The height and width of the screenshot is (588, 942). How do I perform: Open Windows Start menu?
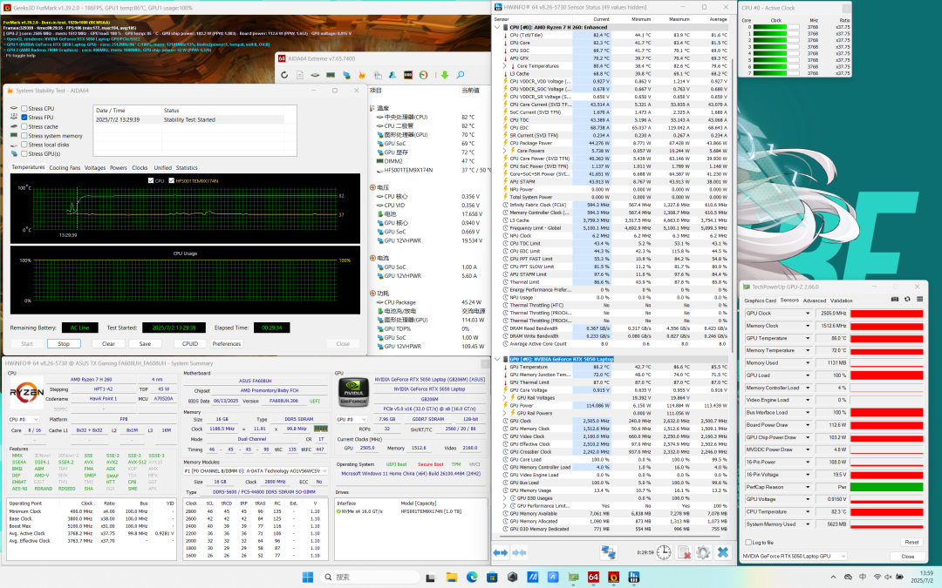coord(308,578)
